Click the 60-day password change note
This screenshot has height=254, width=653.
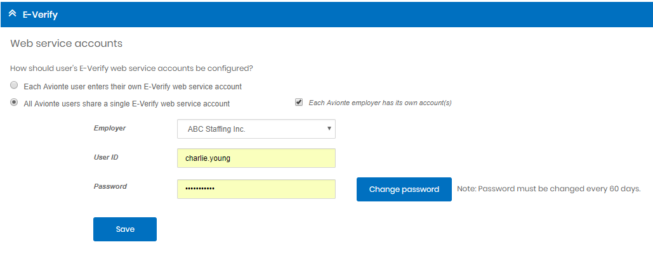(548, 189)
